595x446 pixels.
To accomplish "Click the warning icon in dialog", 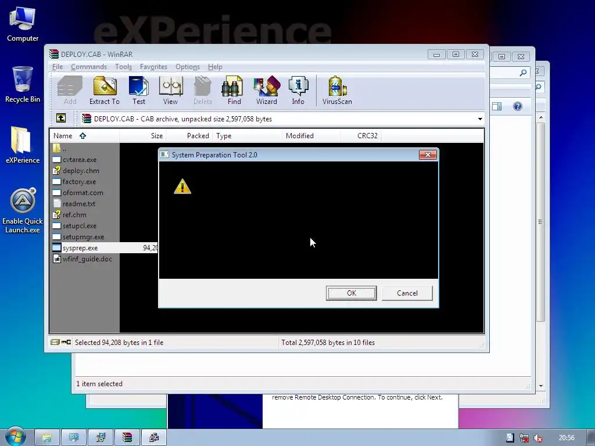I will (182, 186).
